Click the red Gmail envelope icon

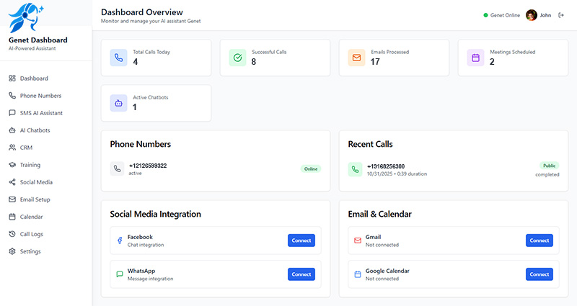pos(358,240)
